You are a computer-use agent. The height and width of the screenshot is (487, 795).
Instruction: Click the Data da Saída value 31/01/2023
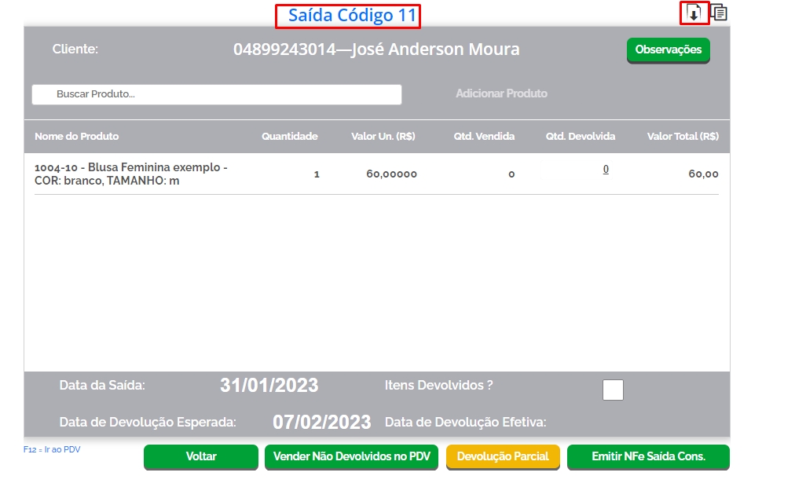click(269, 386)
